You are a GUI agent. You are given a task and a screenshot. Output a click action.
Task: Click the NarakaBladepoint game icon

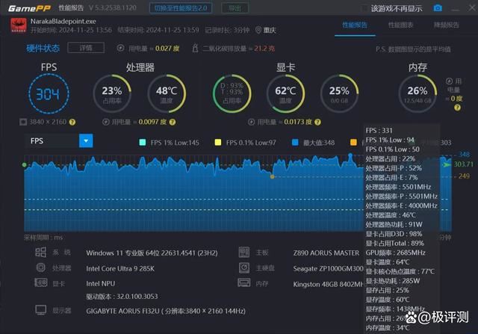point(19,25)
